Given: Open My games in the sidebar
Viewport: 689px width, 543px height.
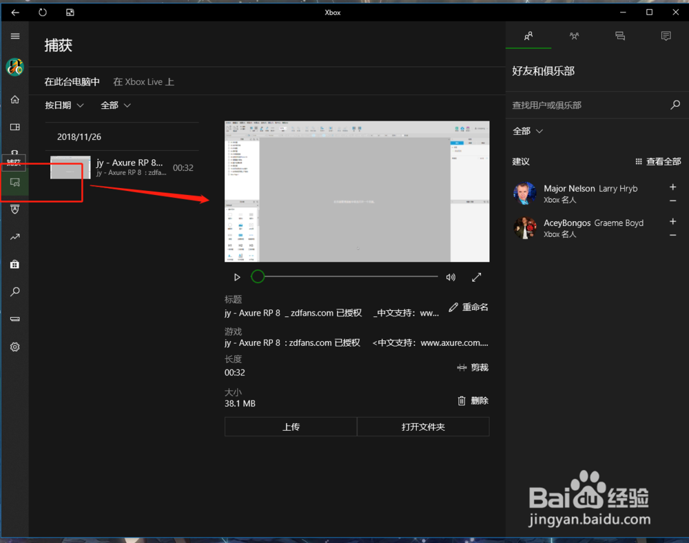Looking at the screenshot, I should 15,127.
